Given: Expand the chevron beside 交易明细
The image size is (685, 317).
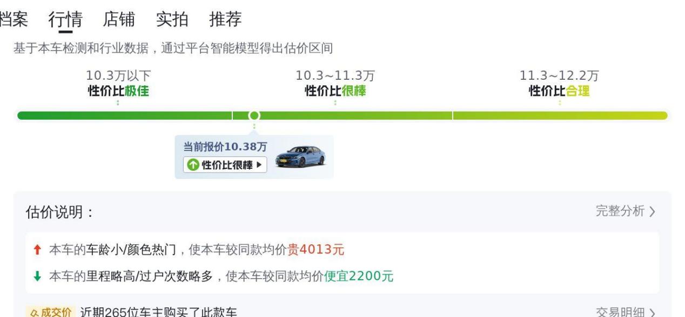Looking at the screenshot, I should 654,313.
